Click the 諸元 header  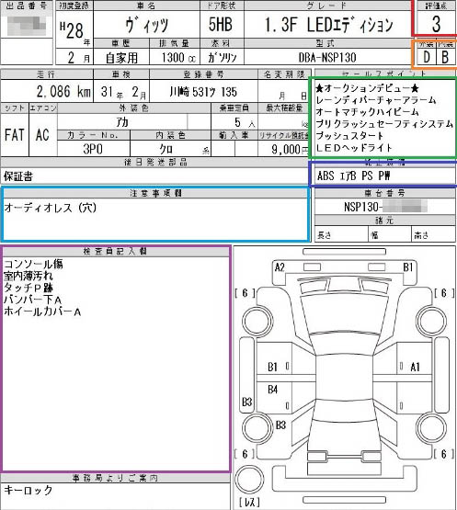coord(384,221)
